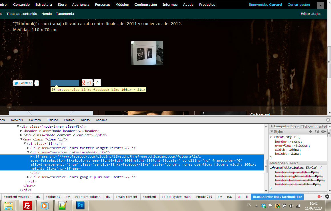Image resolution: width=331 pixels, height=211 pixels.
Task: Collapse the Styles section
Action: point(272,132)
